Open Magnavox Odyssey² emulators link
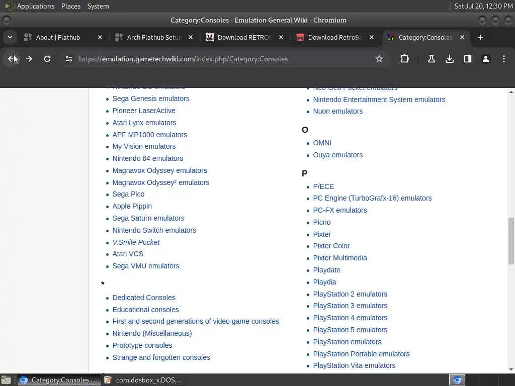The image size is (515, 386). [x=160, y=182]
